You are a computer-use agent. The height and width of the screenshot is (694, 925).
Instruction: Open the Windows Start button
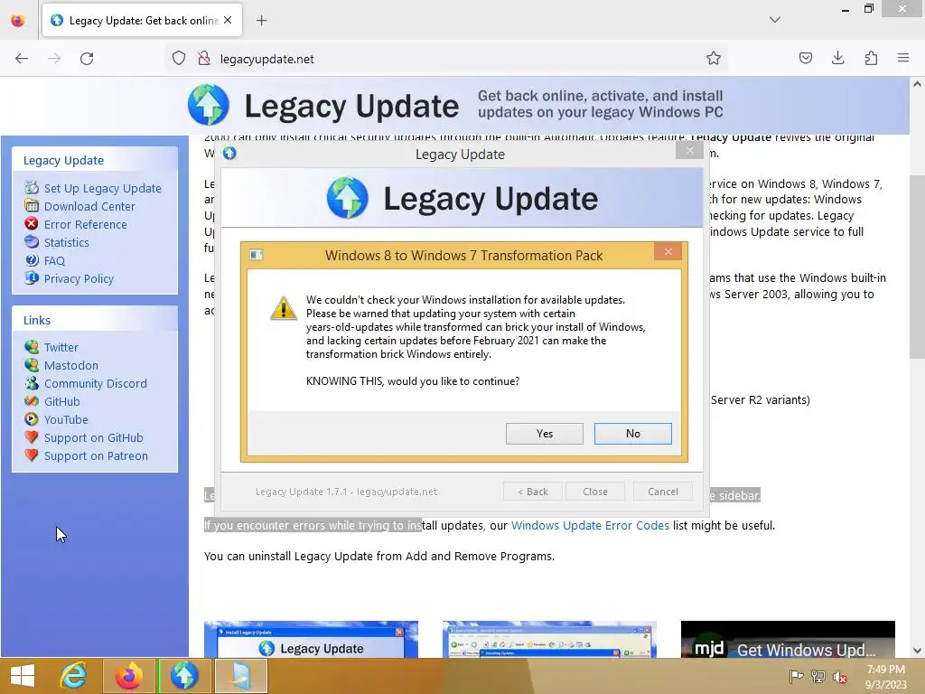pos(23,676)
